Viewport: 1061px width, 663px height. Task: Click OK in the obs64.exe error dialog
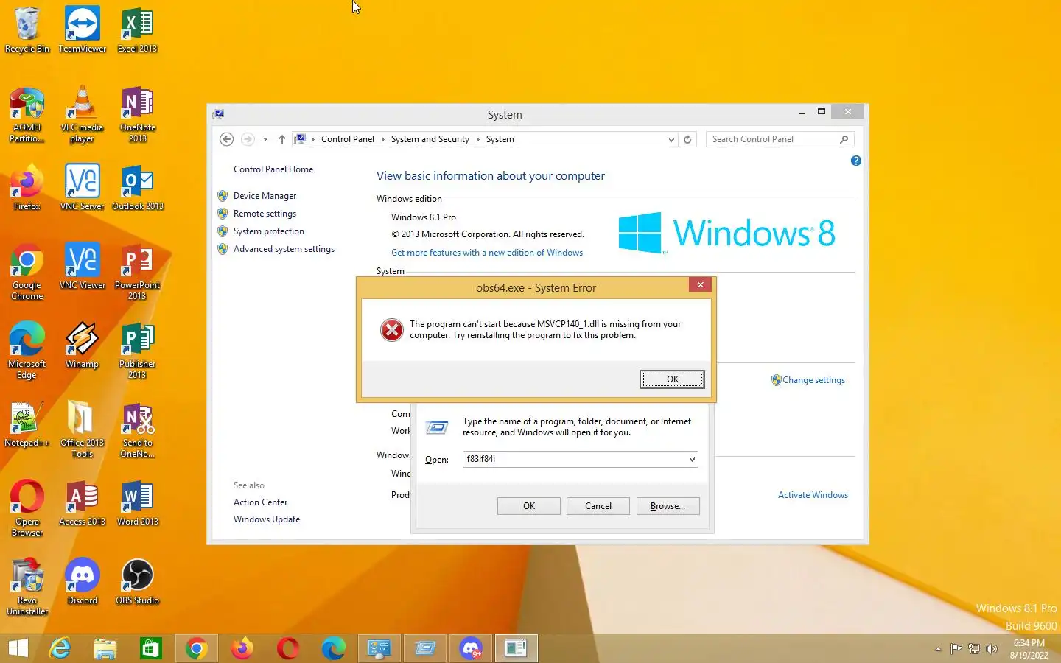[x=672, y=379]
